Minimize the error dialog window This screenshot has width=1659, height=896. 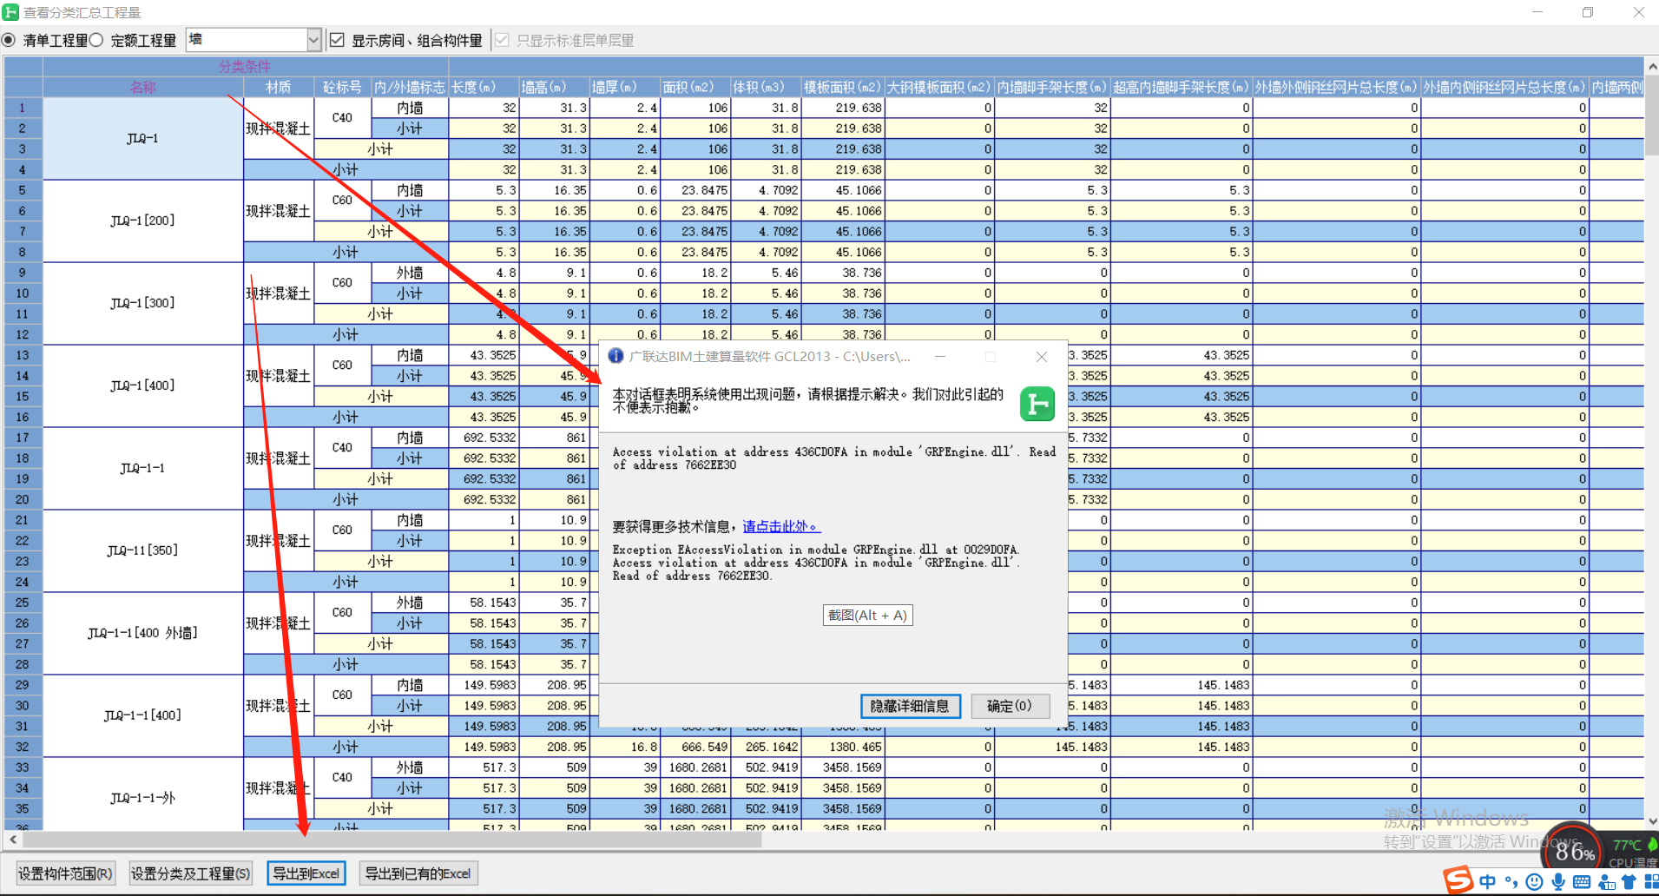tap(940, 357)
